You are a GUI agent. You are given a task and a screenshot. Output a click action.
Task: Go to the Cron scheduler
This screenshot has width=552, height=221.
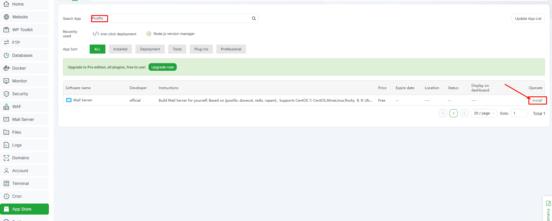[24, 196]
